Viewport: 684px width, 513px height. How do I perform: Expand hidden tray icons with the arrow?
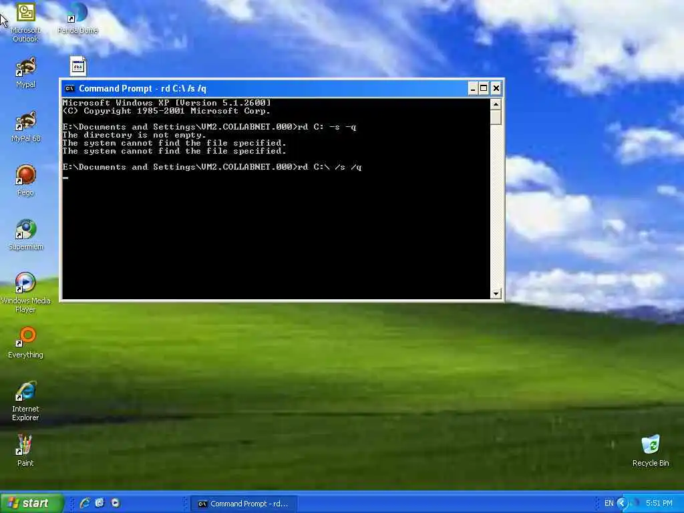point(622,504)
